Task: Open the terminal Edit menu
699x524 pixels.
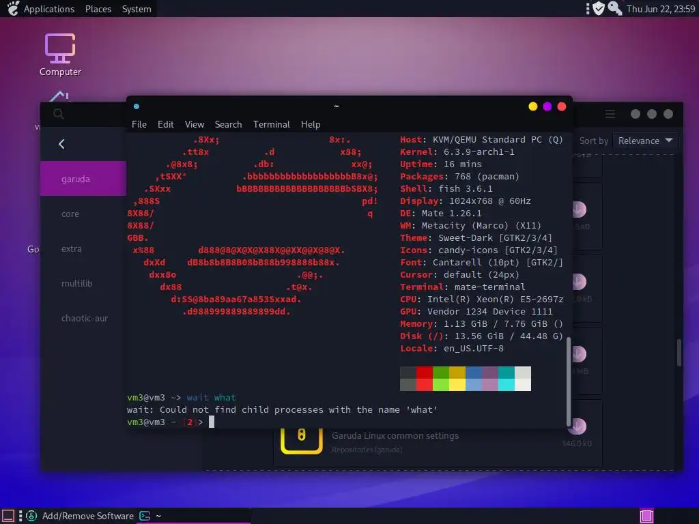Action: 165,124
